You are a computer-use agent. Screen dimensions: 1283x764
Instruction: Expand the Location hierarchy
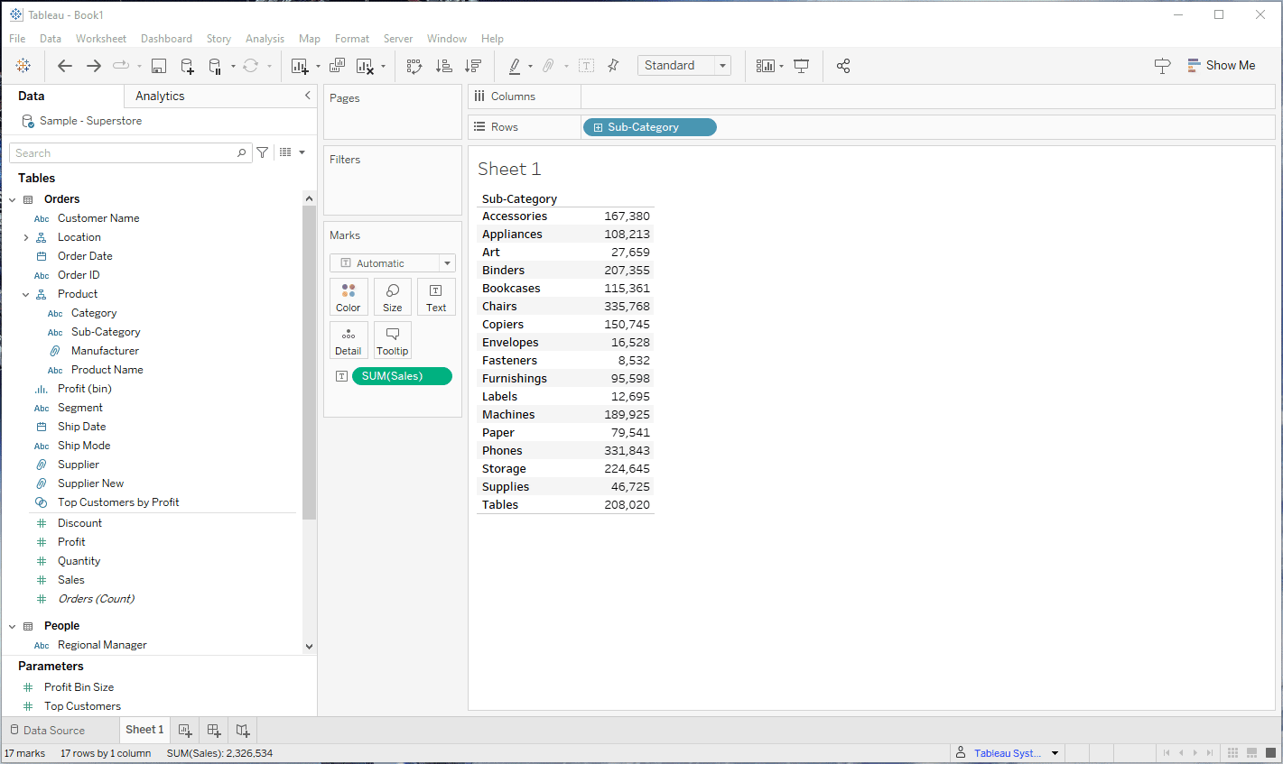tap(26, 237)
